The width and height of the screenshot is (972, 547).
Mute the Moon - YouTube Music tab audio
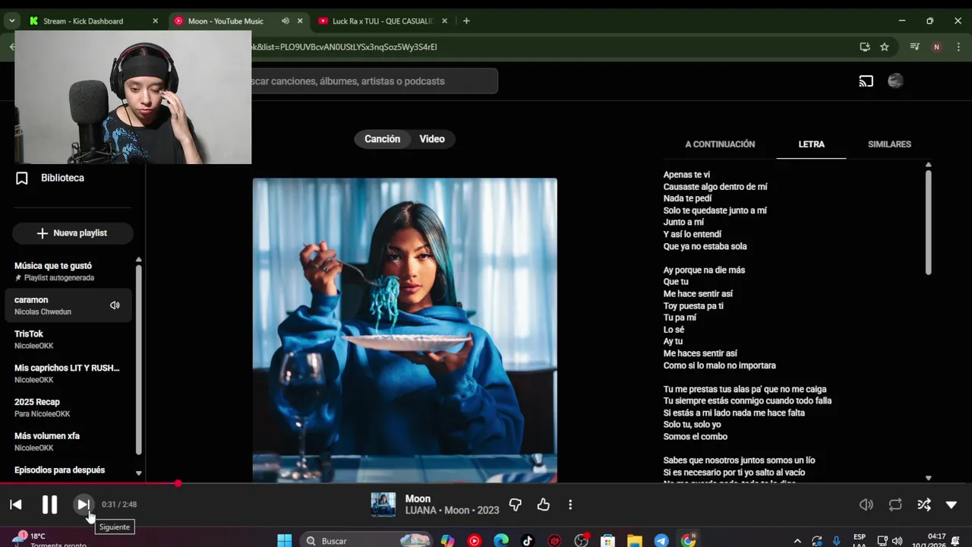click(285, 21)
